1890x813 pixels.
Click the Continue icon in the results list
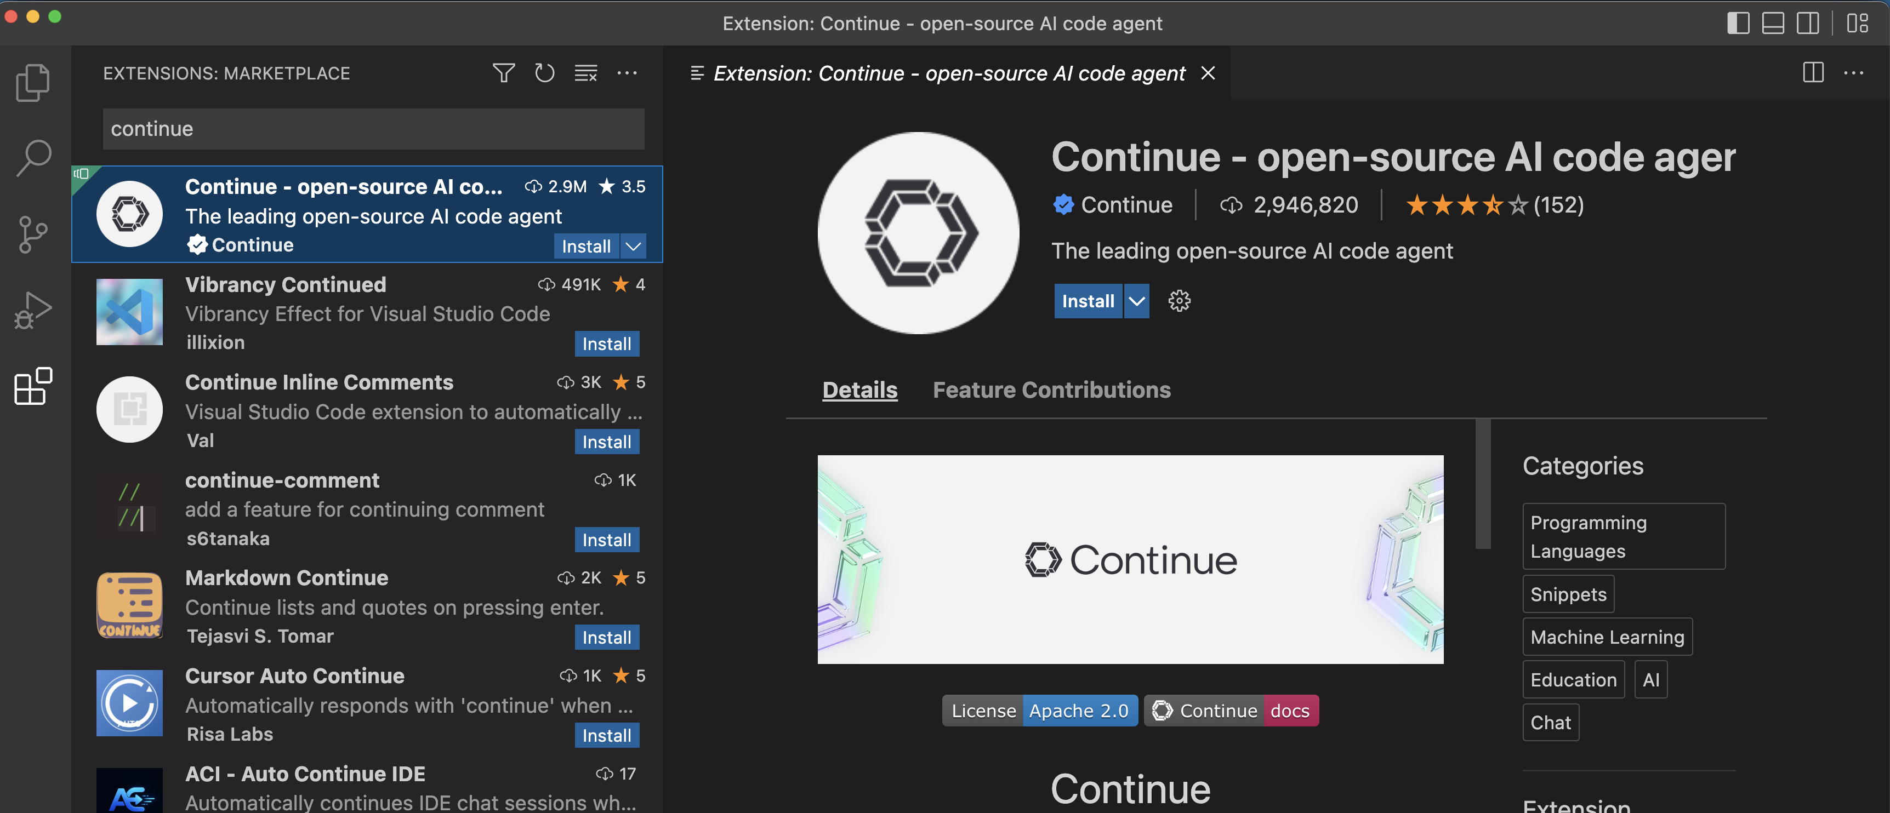[x=129, y=214]
